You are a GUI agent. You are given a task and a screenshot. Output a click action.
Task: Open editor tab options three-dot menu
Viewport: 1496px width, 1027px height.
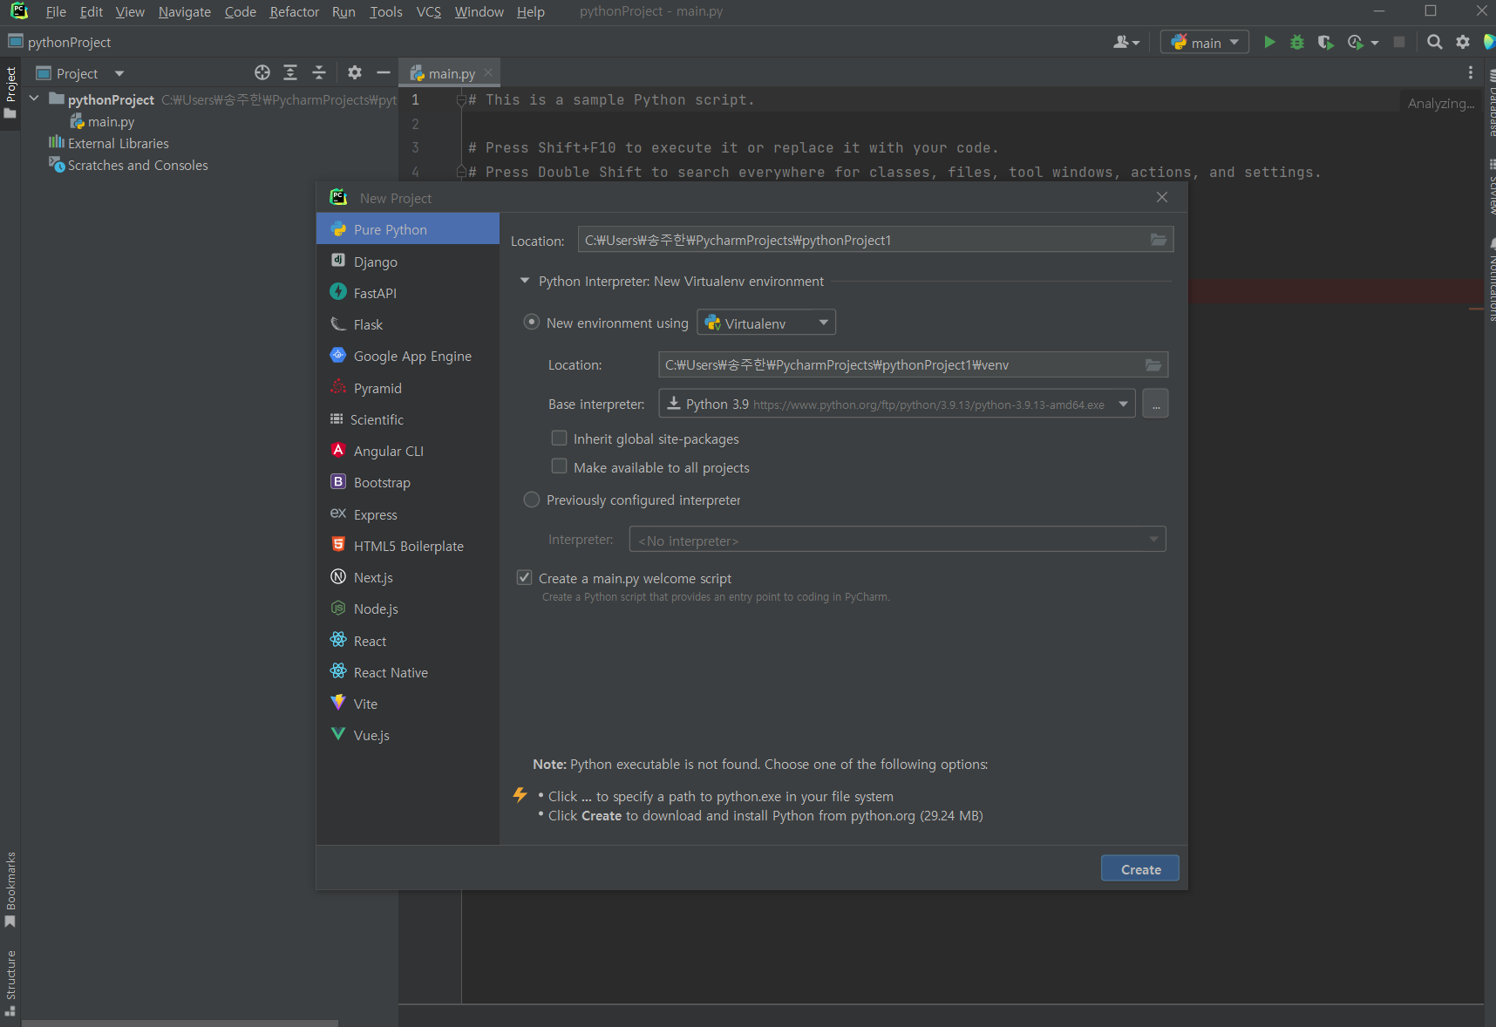click(x=1471, y=72)
